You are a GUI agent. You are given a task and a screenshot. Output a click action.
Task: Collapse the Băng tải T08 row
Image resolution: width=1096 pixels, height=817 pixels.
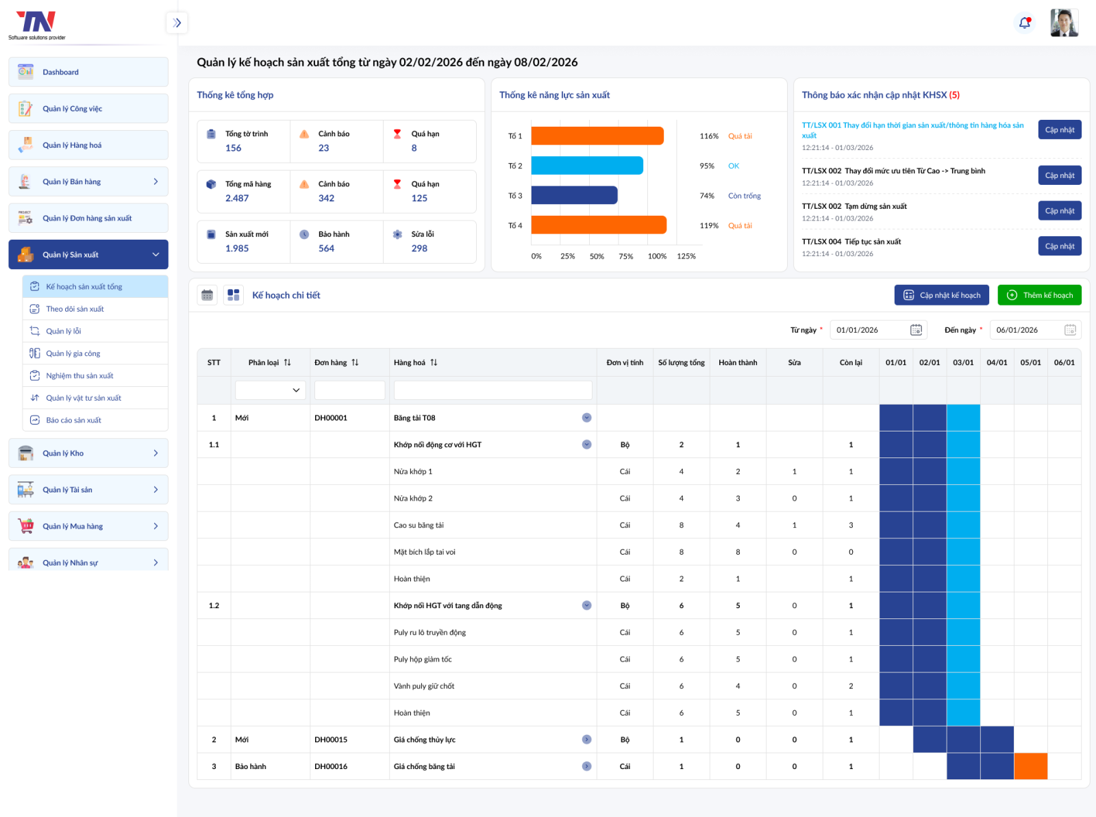coord(586,418)
